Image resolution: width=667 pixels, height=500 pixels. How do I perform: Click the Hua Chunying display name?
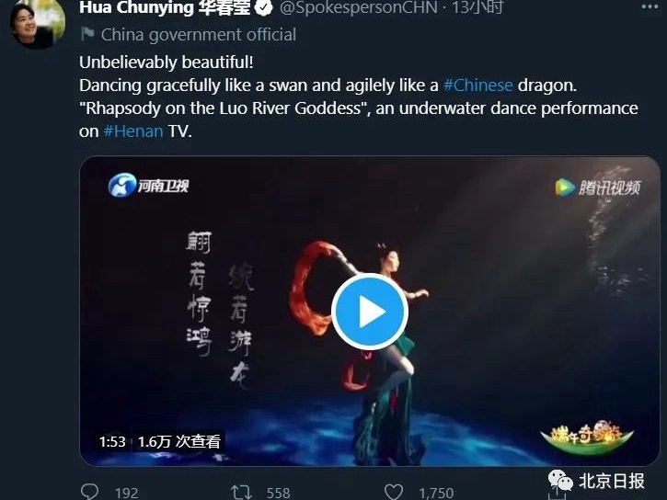[165, 7]
